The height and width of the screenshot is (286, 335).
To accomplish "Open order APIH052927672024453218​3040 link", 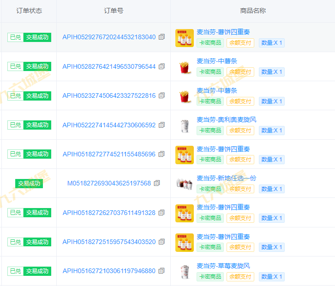I will click(109, 37).
